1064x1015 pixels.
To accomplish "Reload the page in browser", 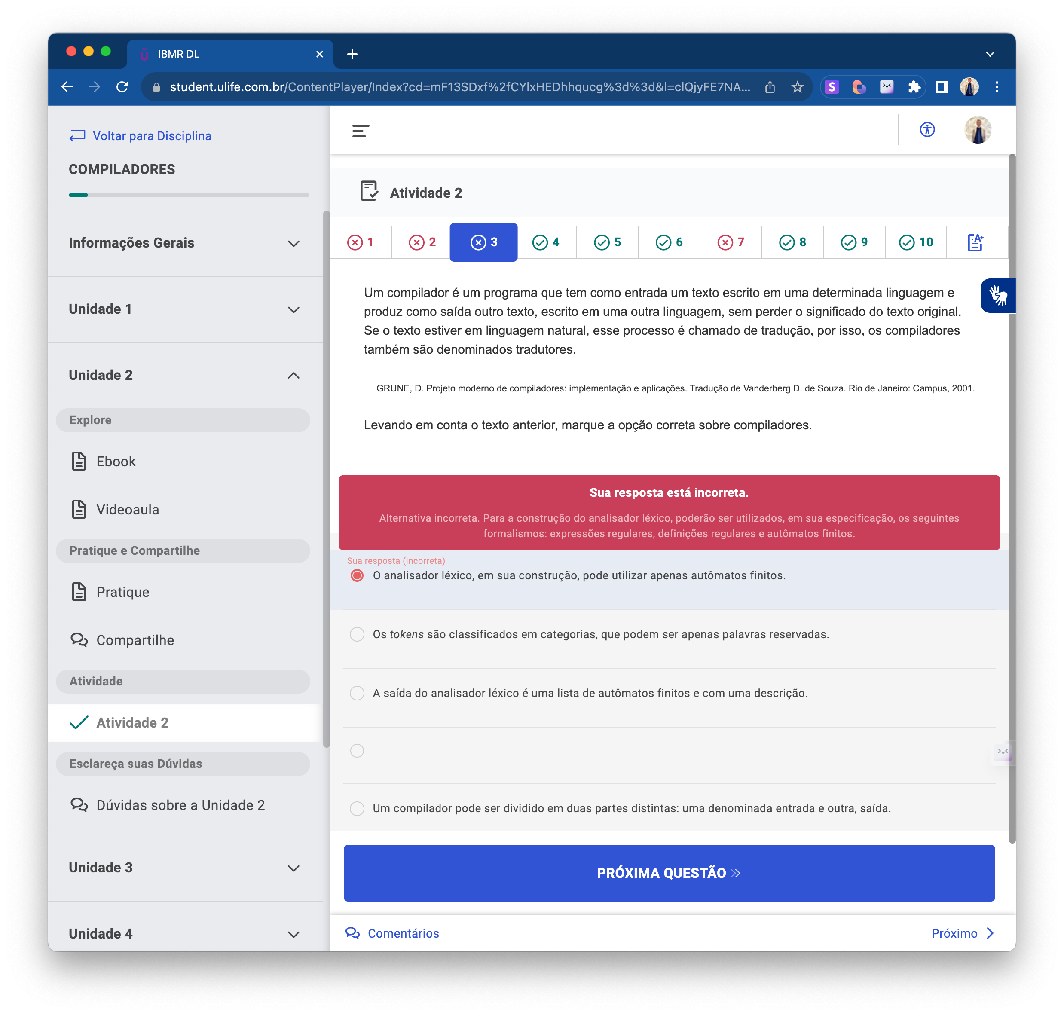I will [122, 86].
